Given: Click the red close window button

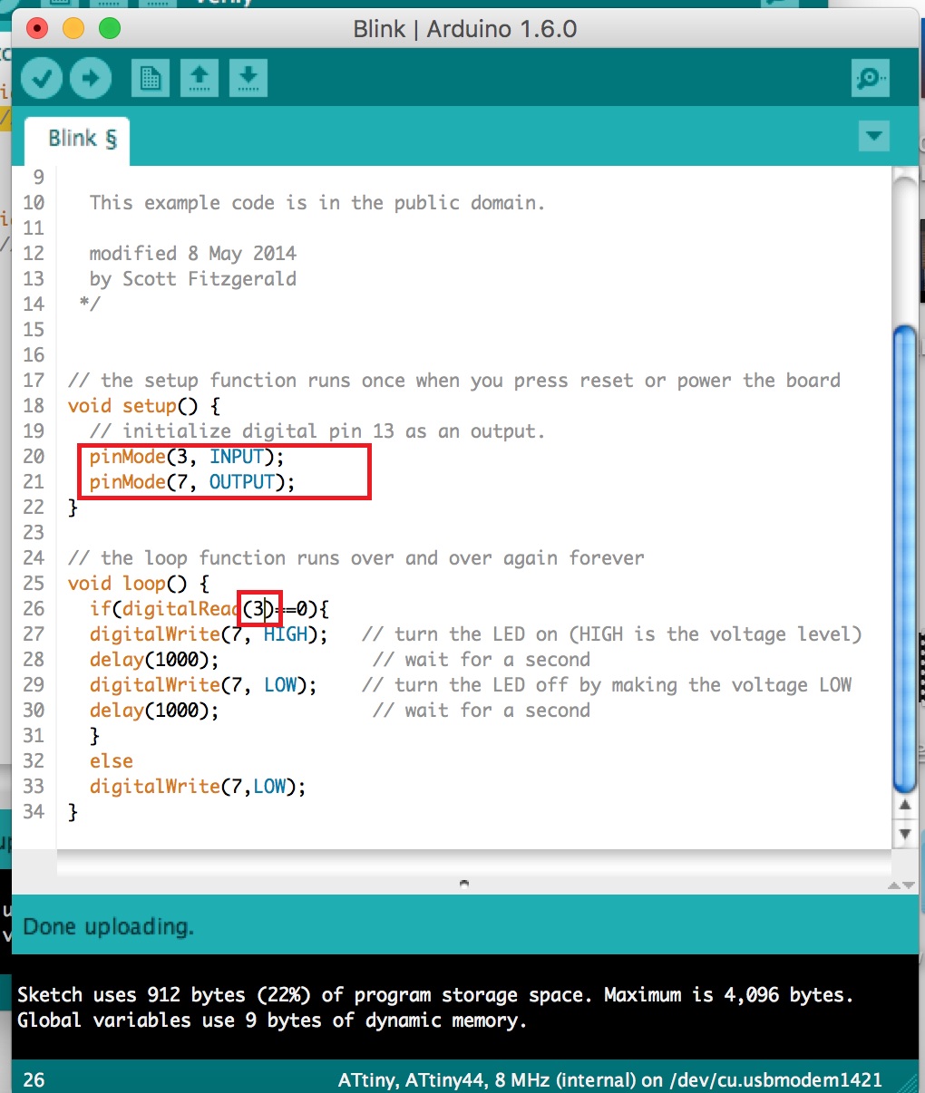Looking at the screenshot, I should [37, 28].
